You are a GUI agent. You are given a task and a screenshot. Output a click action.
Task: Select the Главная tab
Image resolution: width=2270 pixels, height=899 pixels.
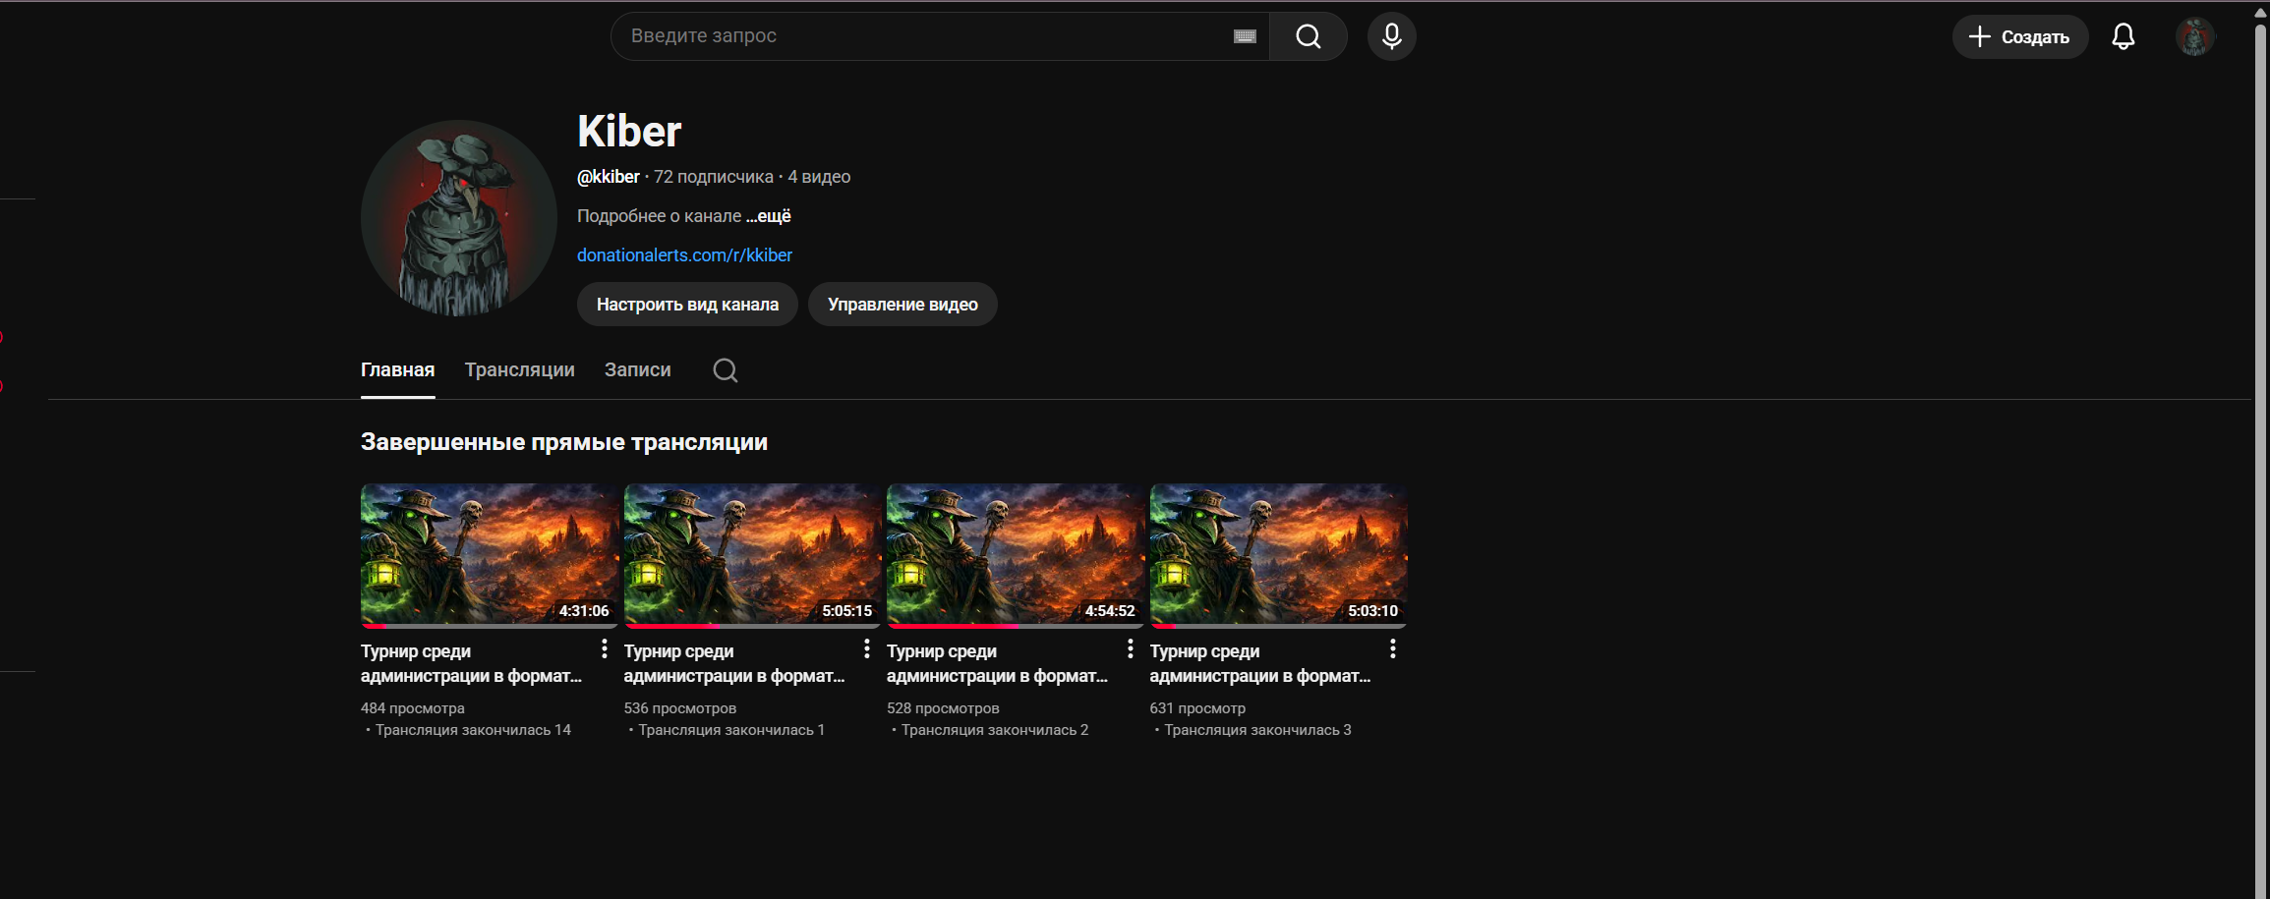(397, 370)
